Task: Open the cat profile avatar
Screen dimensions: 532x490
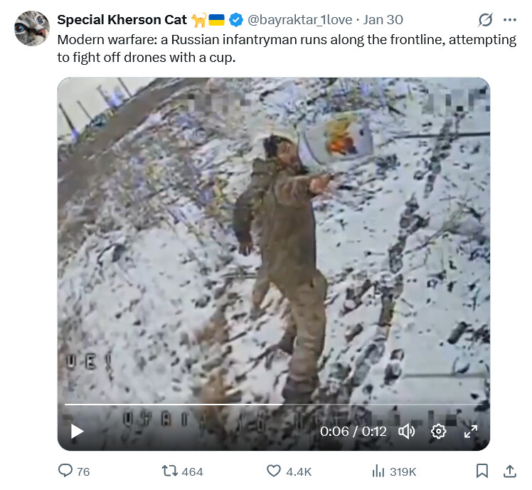Action: pyautogui.click(x=32, y=28)
